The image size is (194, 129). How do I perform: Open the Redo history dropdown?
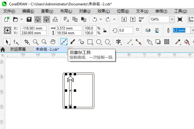click(114, 19)
